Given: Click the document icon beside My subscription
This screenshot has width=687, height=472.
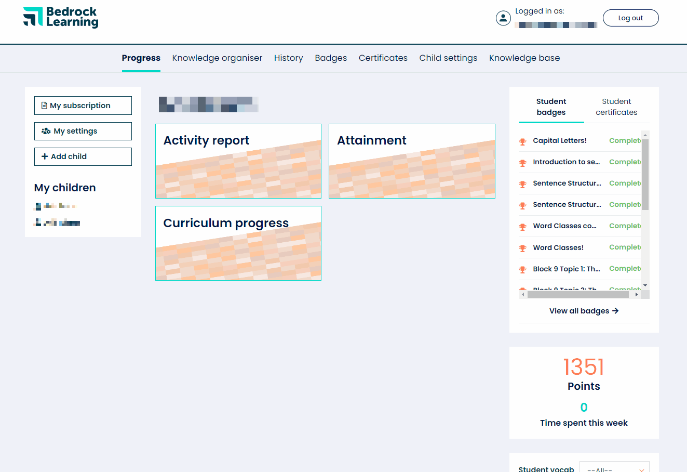Looking at the screenshot, I should (x=44, y=105).
